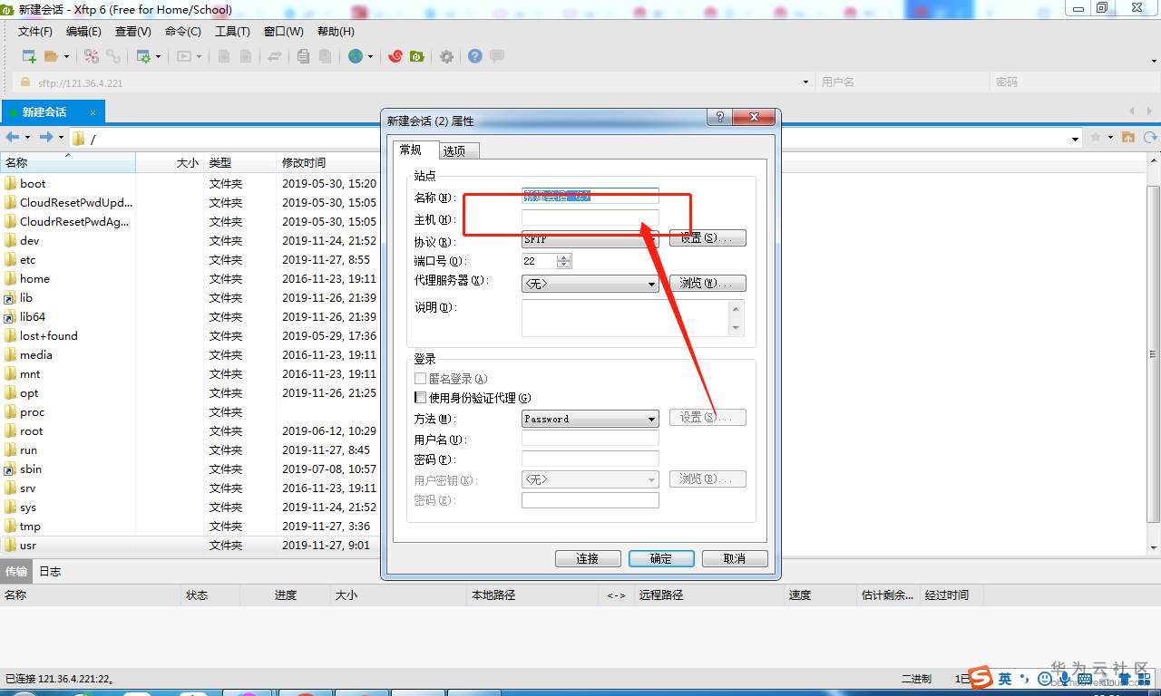
Task: Refresh the remote directory listing
Action: coord(1150,138)
